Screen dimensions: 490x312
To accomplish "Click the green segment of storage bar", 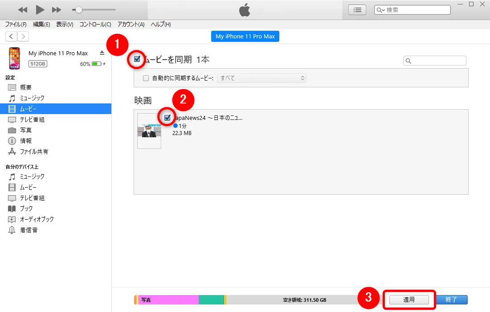I will click(211, 300).
